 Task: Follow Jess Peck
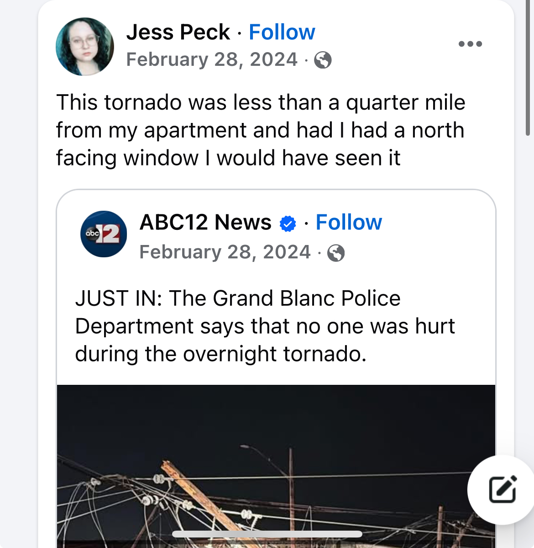(282, 32)
